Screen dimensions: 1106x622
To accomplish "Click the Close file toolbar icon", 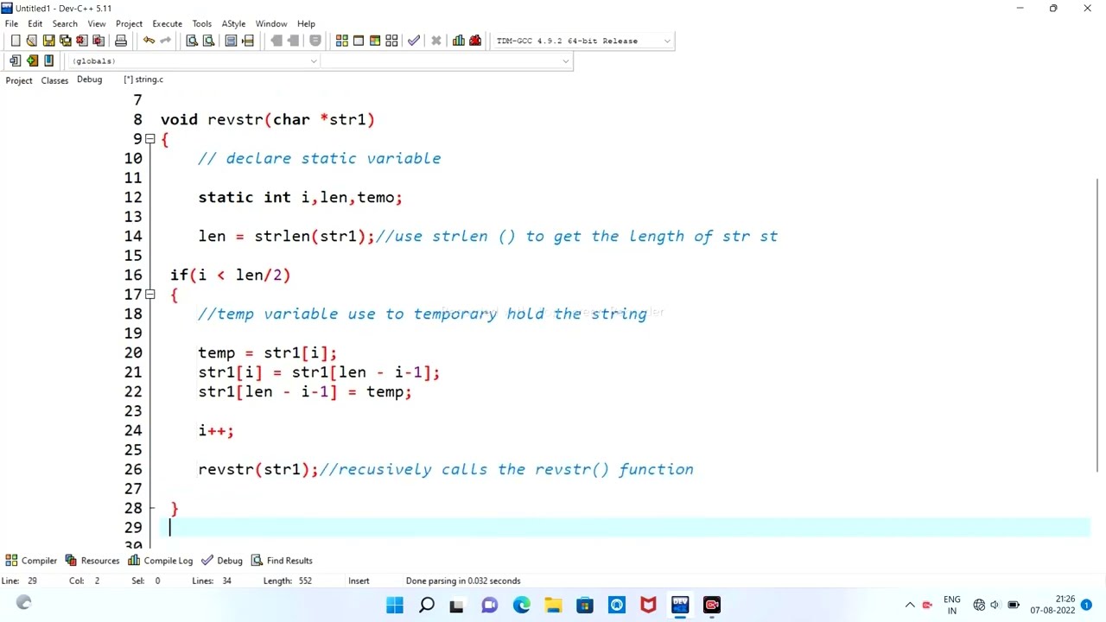I will pyautogui.click(x=81, y=41).
